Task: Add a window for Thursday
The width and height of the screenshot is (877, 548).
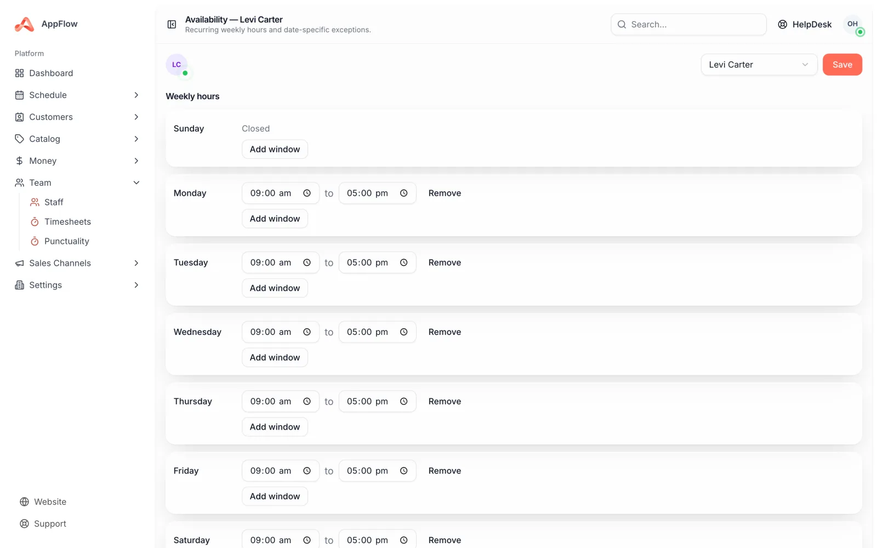Action: 275,427
